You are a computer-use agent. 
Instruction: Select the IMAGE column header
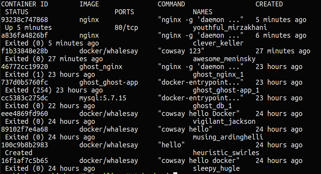89,4
